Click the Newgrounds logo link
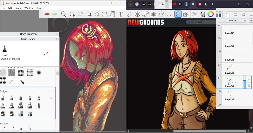 [146, 22]
